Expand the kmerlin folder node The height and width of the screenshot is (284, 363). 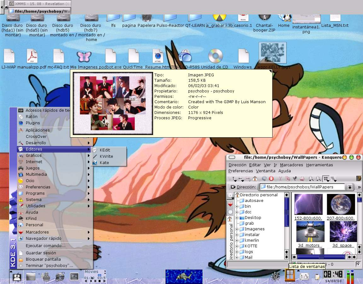[x=237, y=240]
